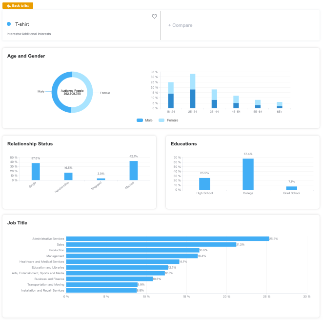The width and height of the screenshot is (323, 320).
Task: Click the Single relationship bar
Action: (x=36, y=172)
